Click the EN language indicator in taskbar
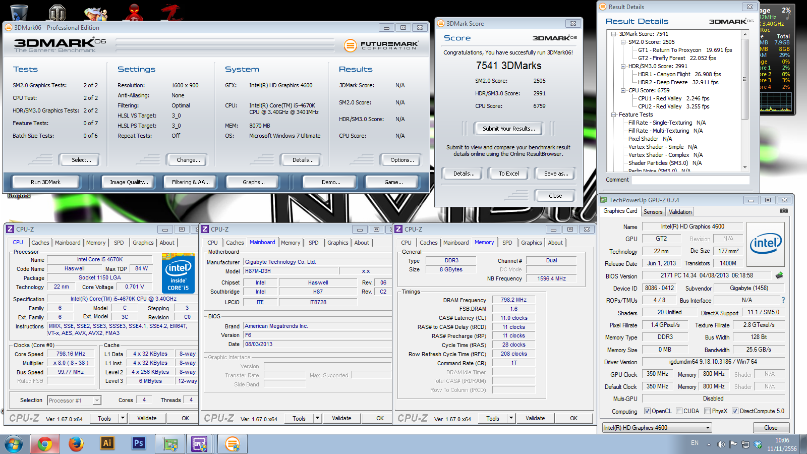The image size is (807, 454). [695, 443]
